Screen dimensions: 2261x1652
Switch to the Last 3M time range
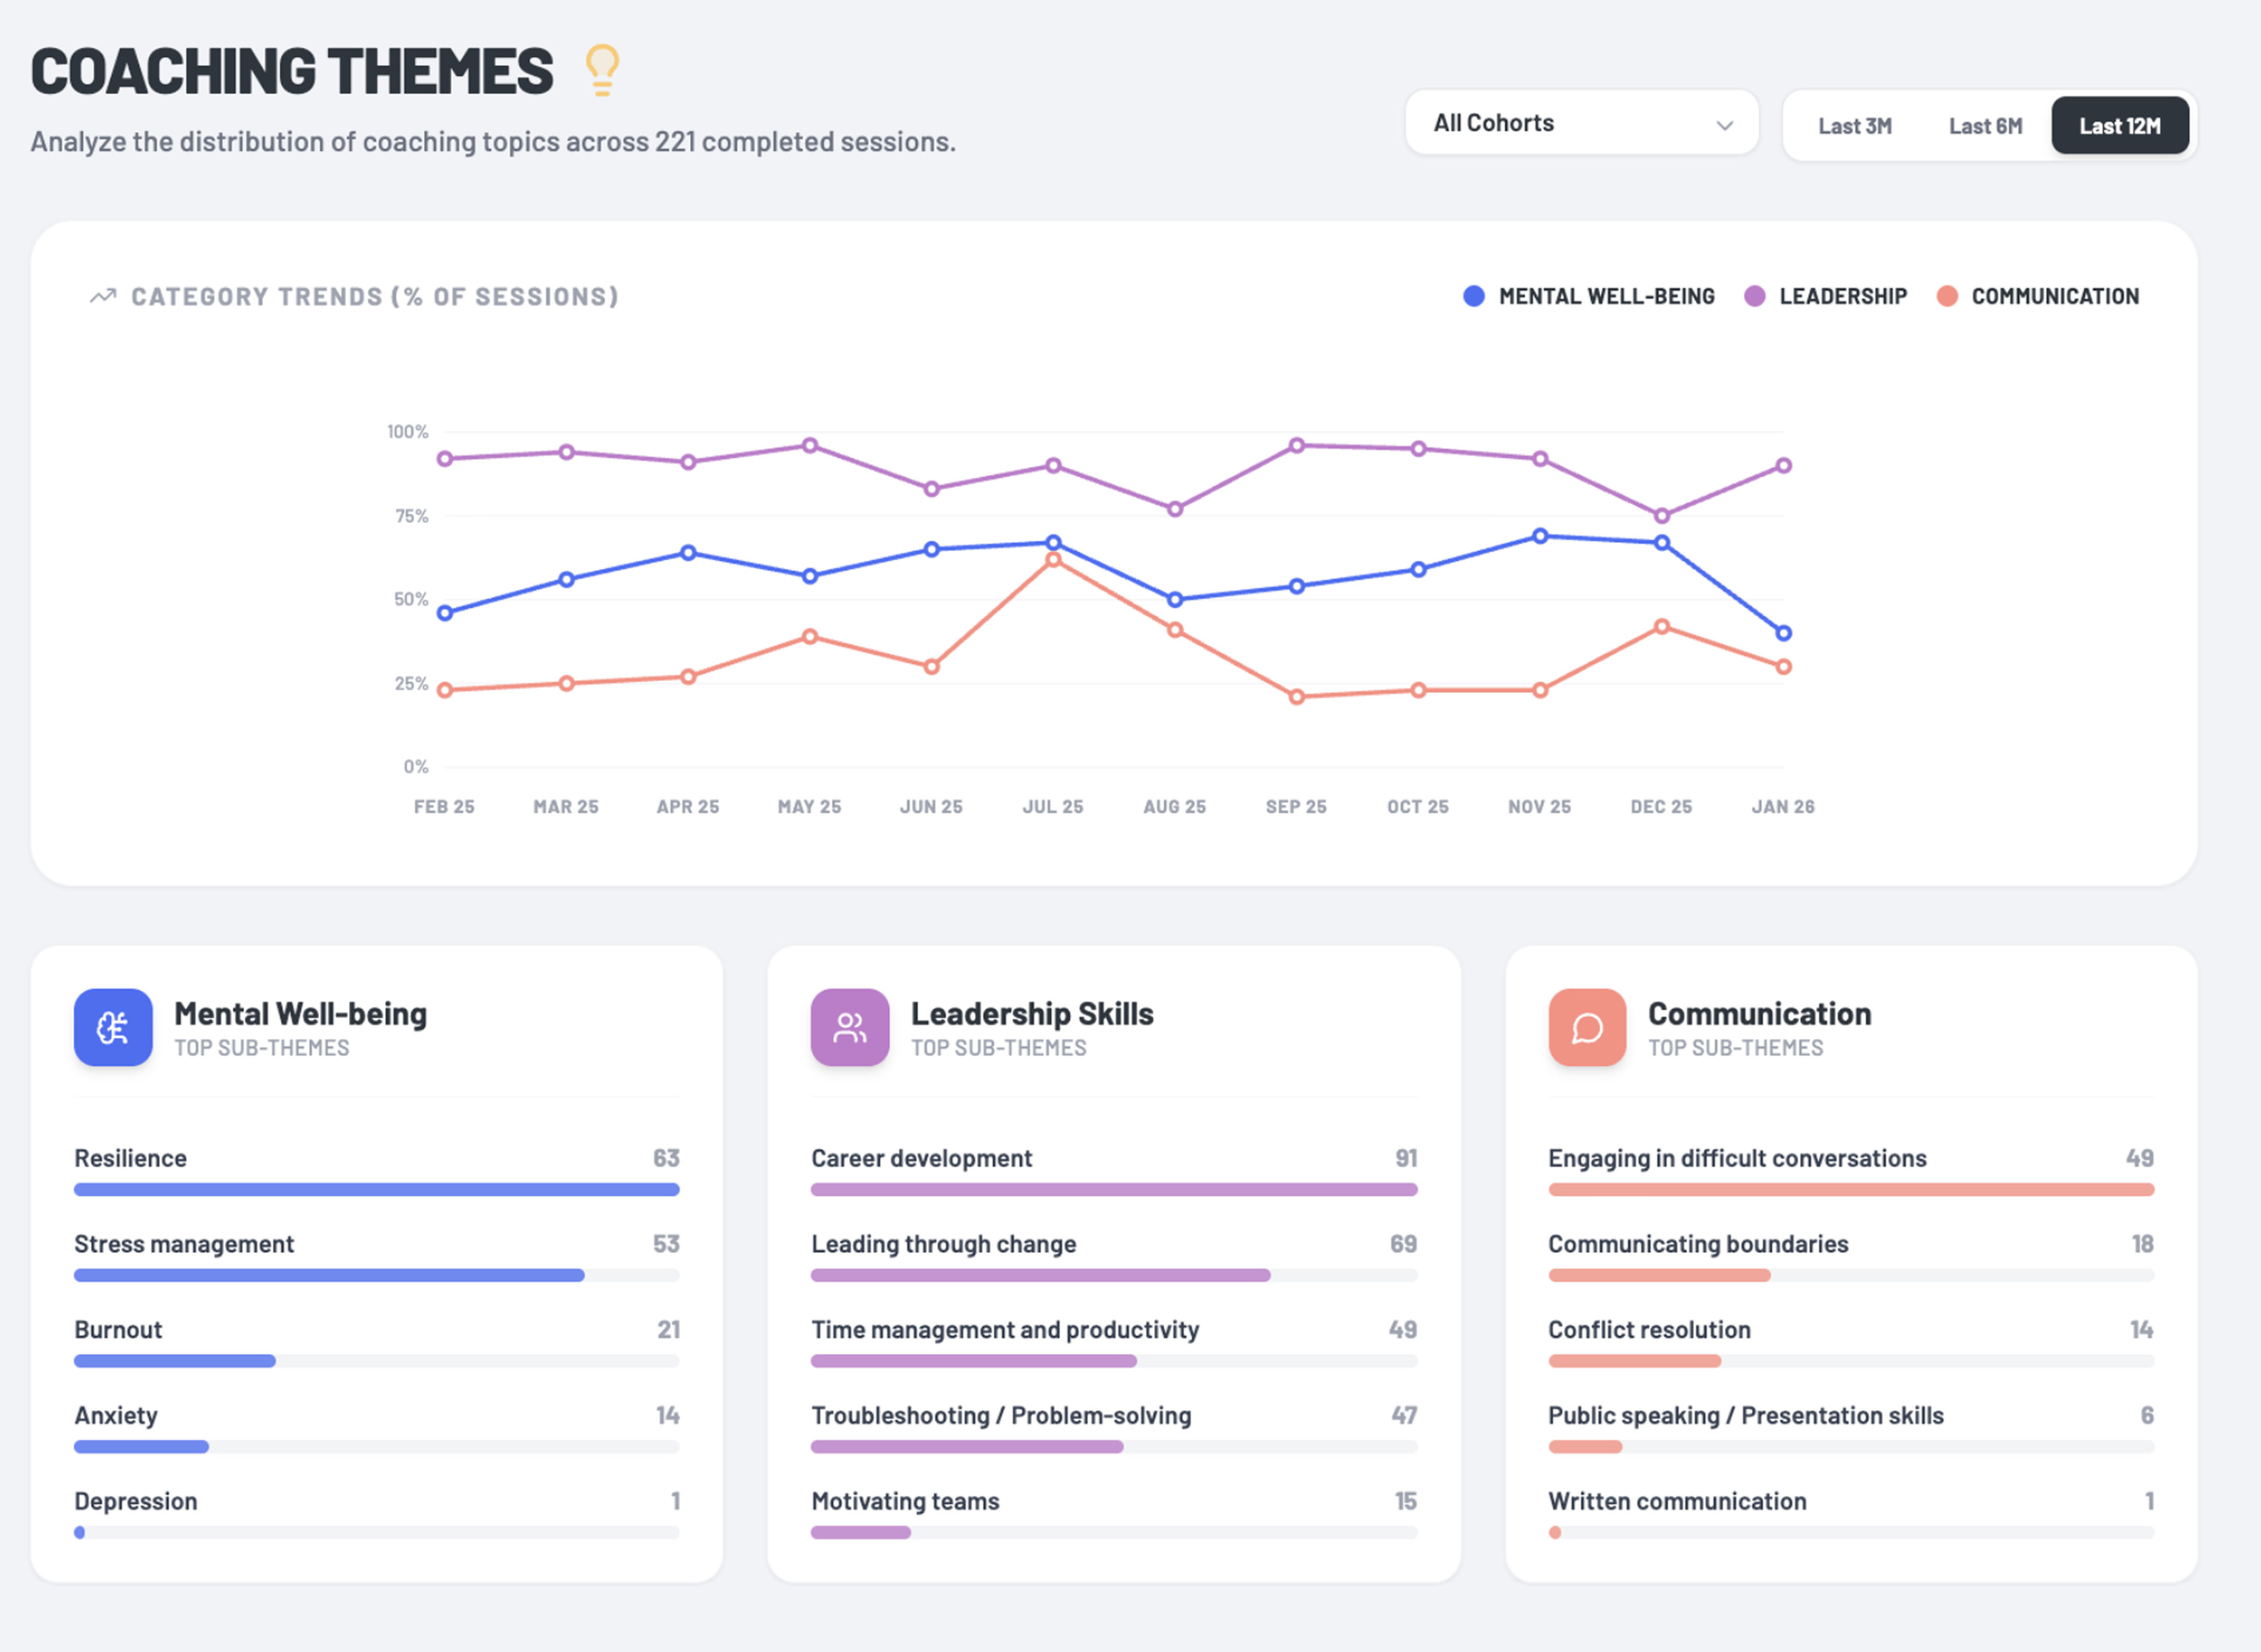pyautogui.click(x=1854, y=126)
